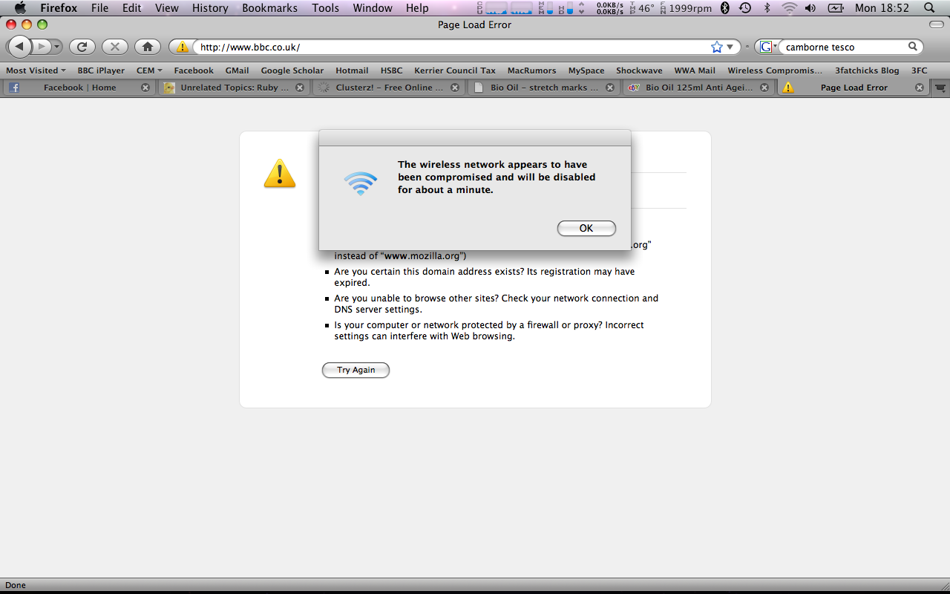
Task: Switch to the Bio Oil stretch marks tab
Action: [x=543, y=88]
